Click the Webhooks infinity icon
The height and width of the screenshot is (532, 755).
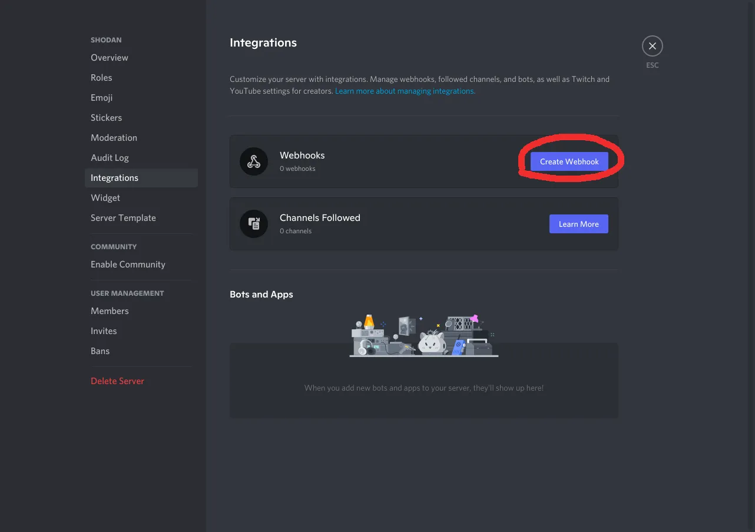[x=254, y=161]
